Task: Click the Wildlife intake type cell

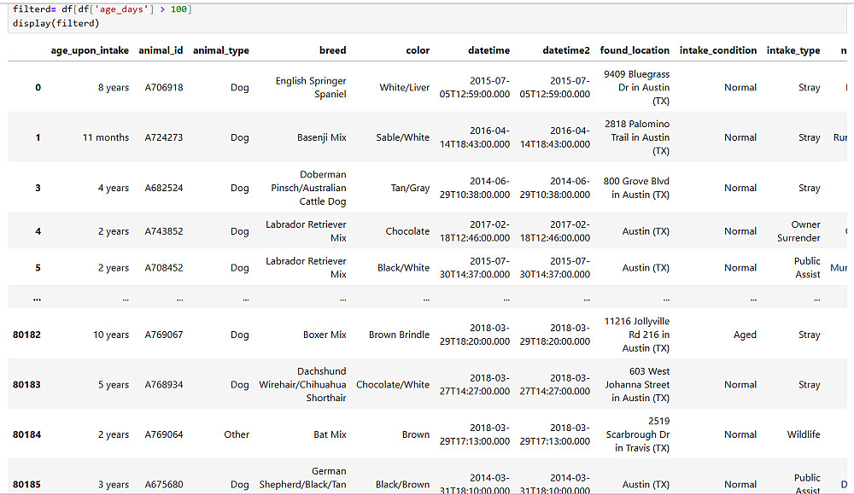Action: (x=803, y=434)
